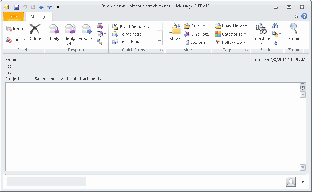Open Outlook Help question mark
The height and width of the screenshot is (192, 312).
pos(304,16)
